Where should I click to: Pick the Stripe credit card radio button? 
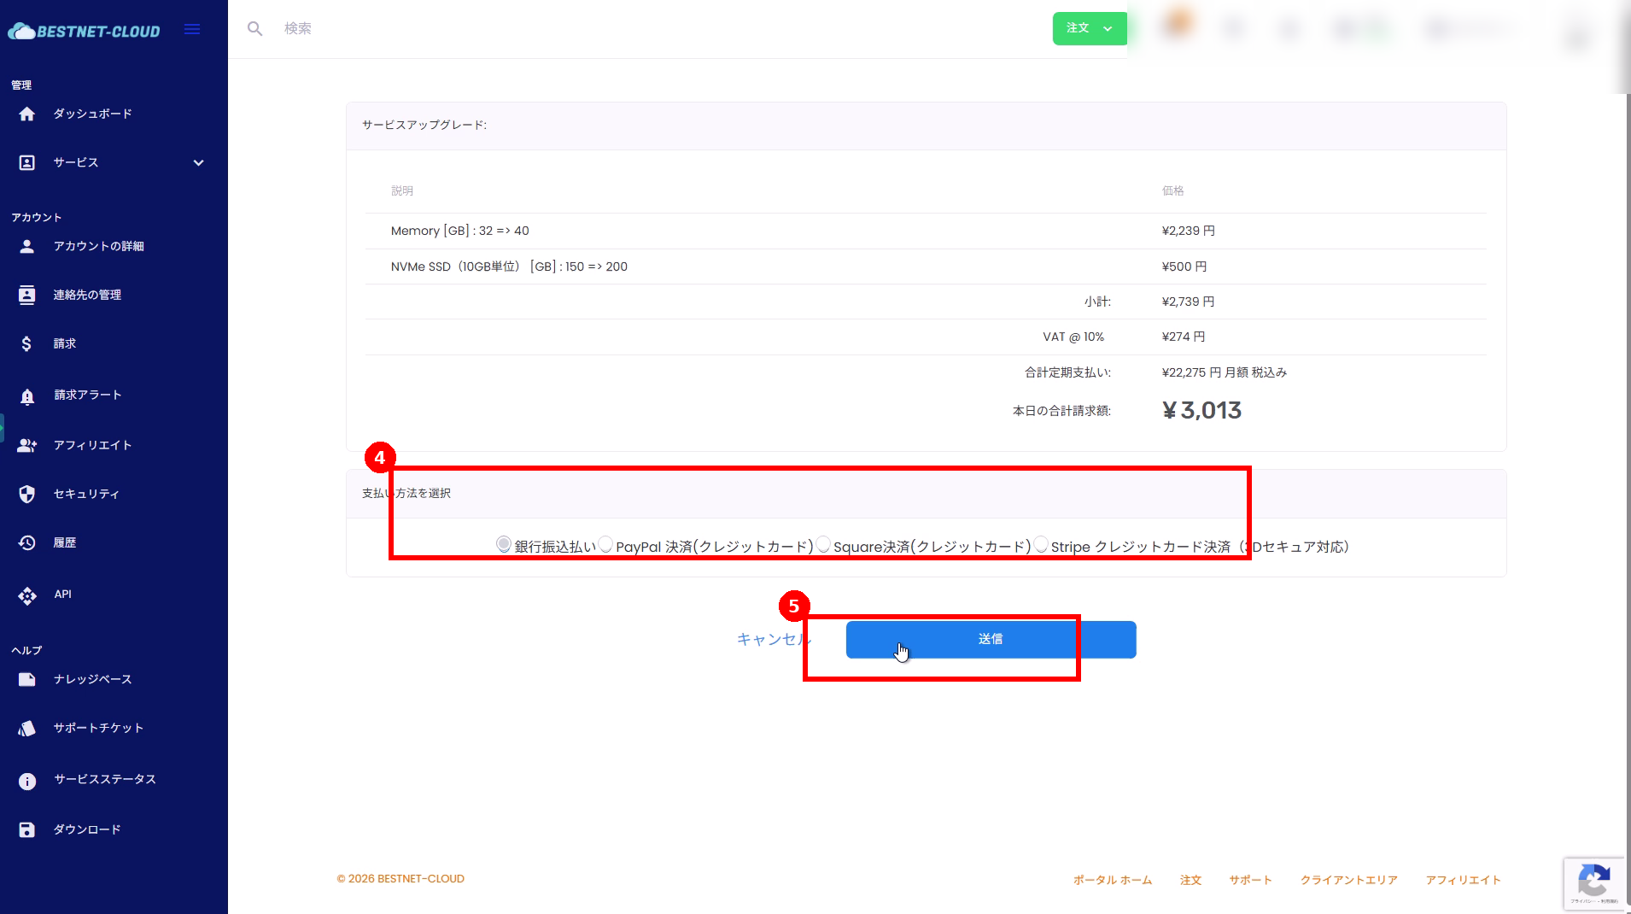point(1041,544)
